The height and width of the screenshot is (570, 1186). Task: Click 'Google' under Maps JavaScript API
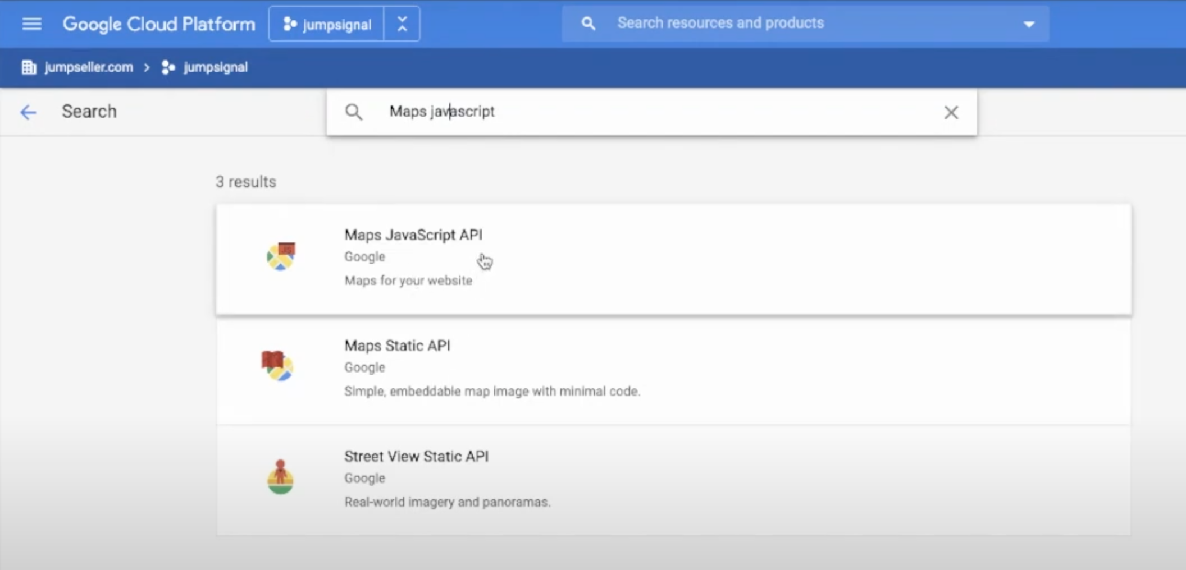tap(364, 256)
